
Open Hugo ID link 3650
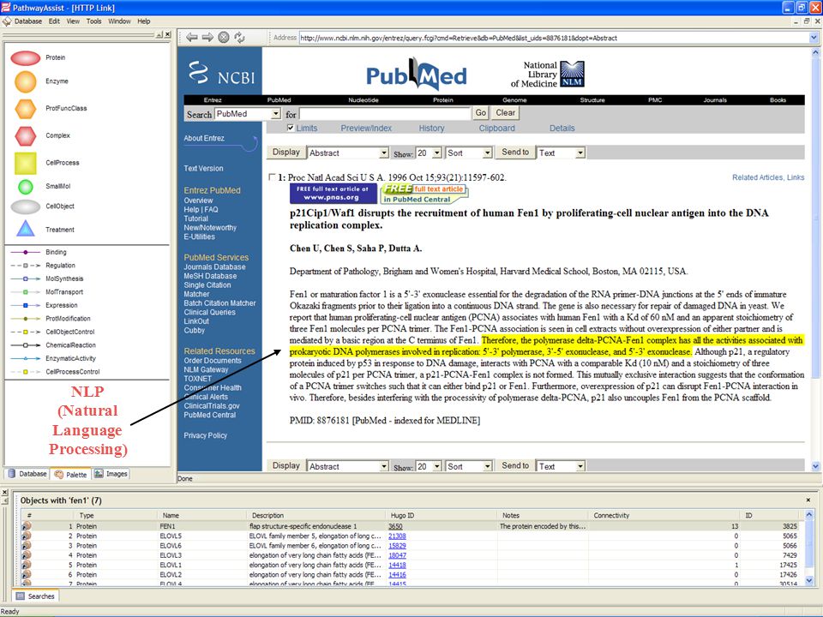coord(395,526)
